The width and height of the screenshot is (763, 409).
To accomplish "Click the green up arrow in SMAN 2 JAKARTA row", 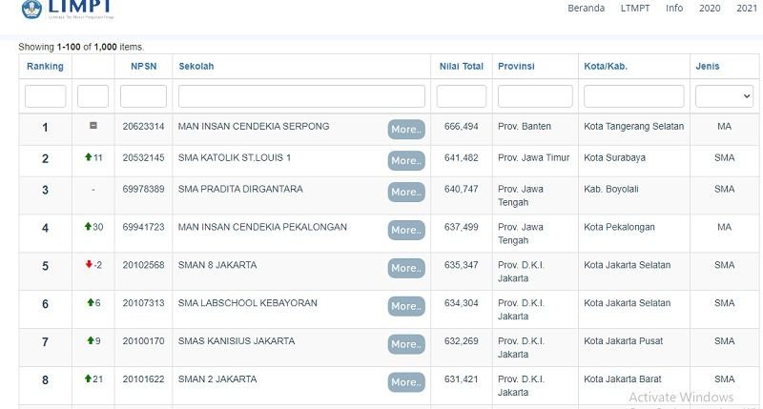I will click(88, 378).
